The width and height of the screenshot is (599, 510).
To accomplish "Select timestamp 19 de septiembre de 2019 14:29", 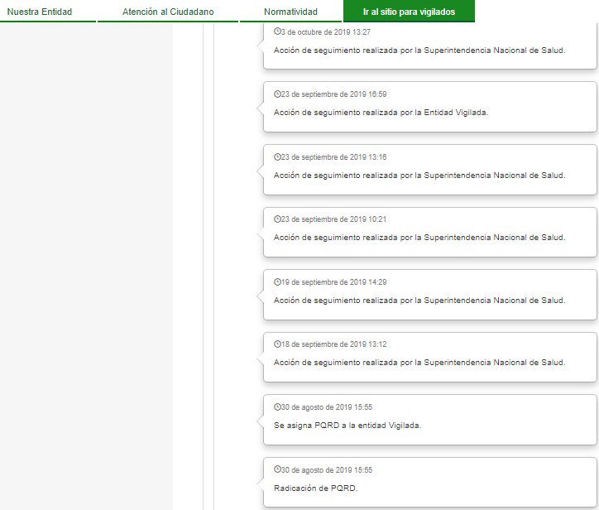I will coord(334,282).
